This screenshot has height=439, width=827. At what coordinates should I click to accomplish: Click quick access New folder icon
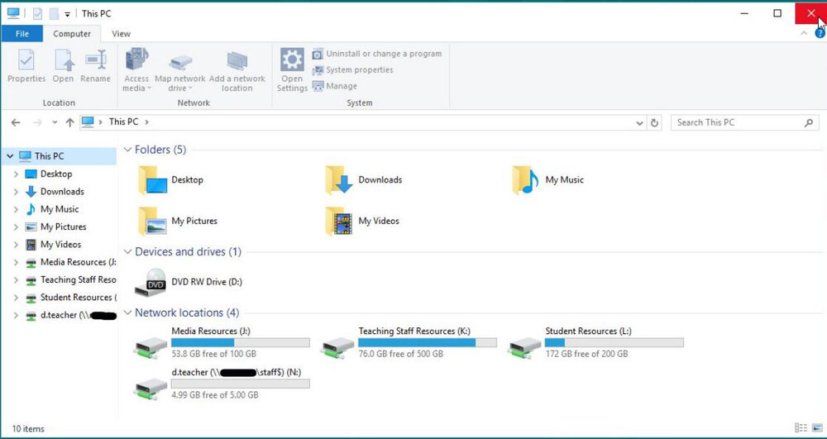point(54,14)
